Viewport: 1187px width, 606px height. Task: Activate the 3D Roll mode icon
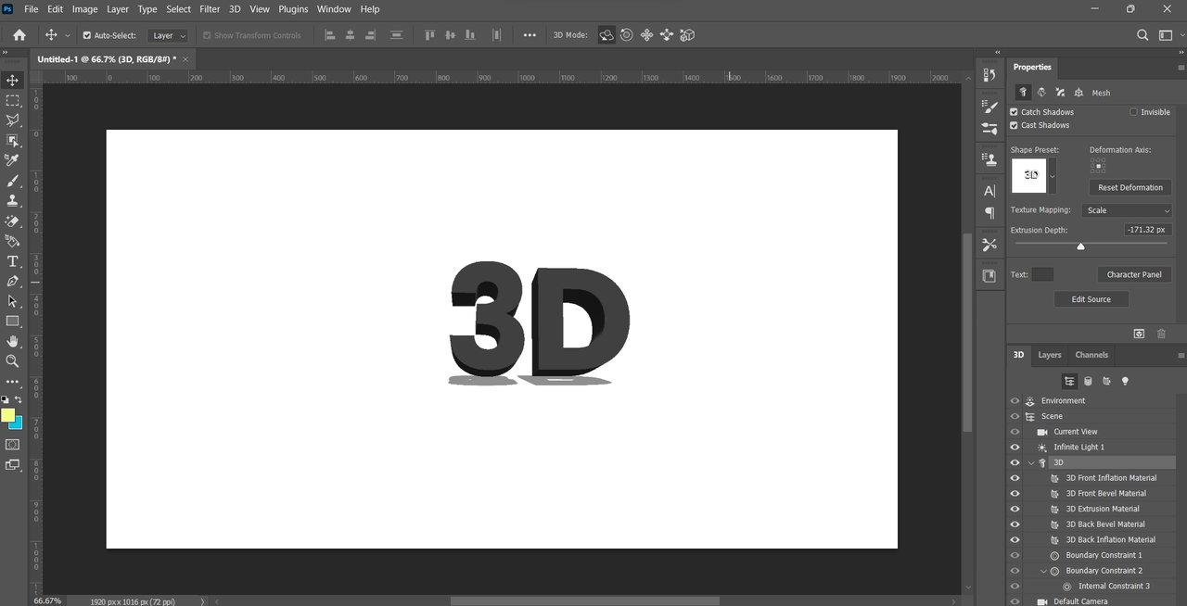tap(627, 35)
